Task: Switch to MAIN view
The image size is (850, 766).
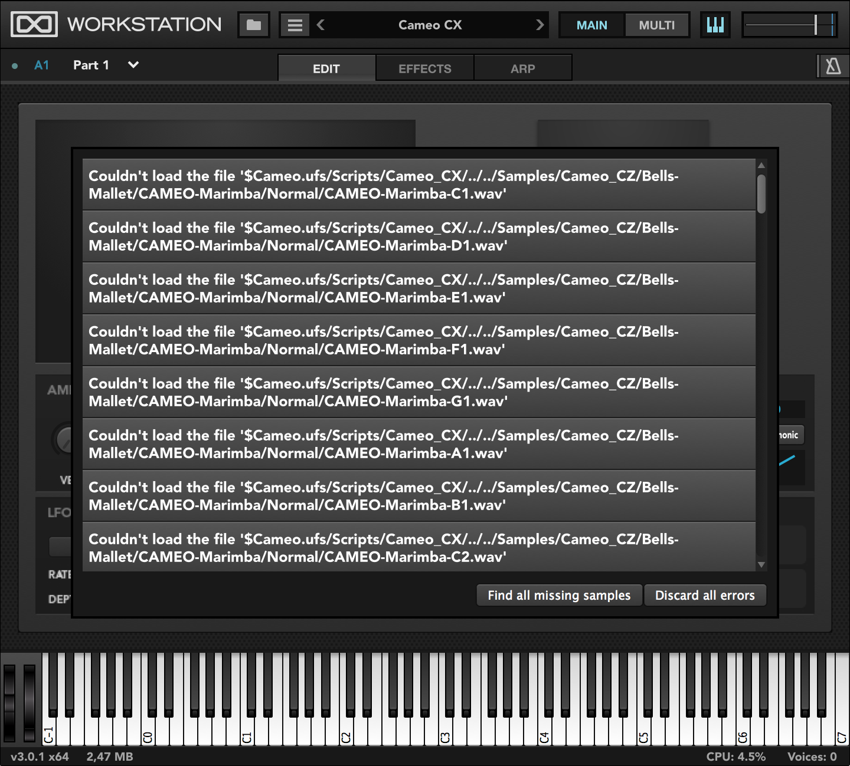Action: coord(591,25)
